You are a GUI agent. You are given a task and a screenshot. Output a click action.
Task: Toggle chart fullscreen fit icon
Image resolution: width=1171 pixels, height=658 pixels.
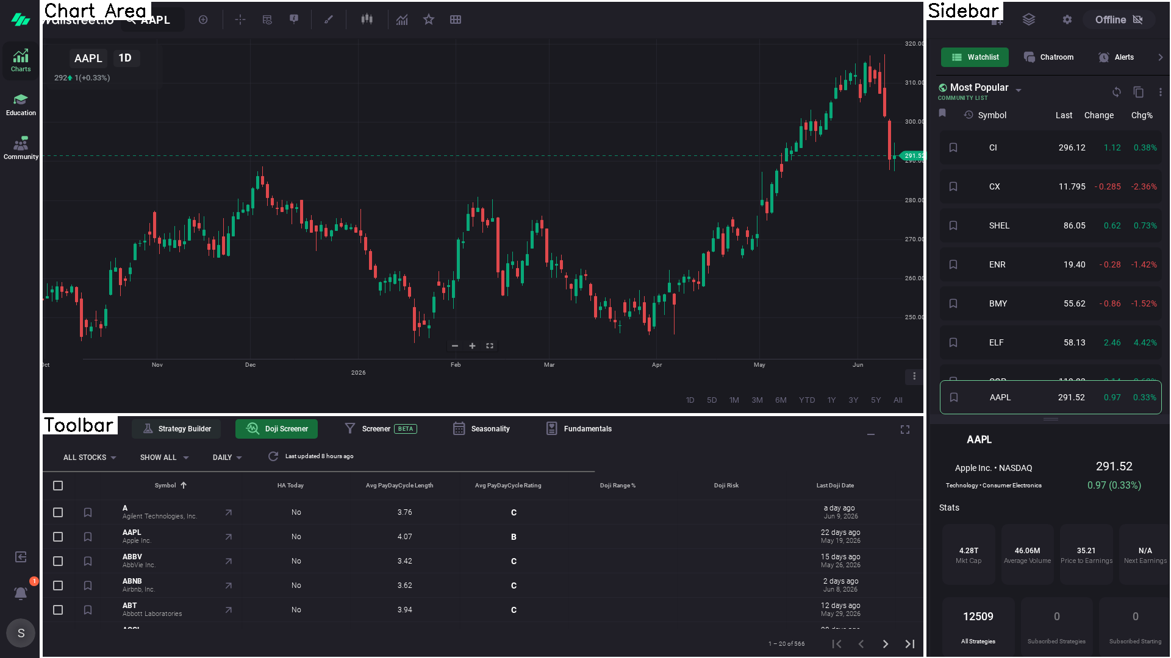coord(490,346)
